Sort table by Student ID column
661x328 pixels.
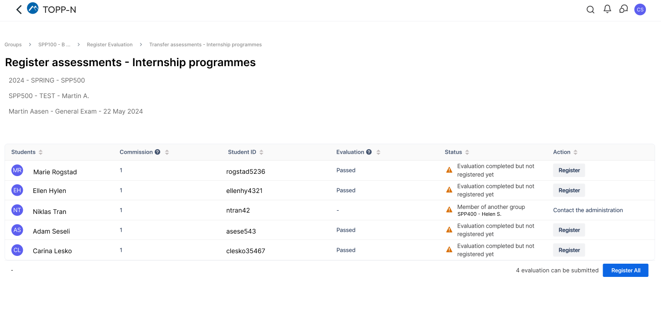tap(261, 152)
